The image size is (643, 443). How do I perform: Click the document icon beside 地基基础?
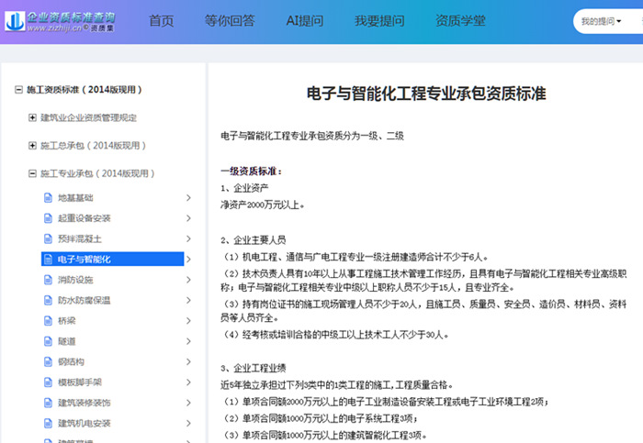(x=48, y=198)
